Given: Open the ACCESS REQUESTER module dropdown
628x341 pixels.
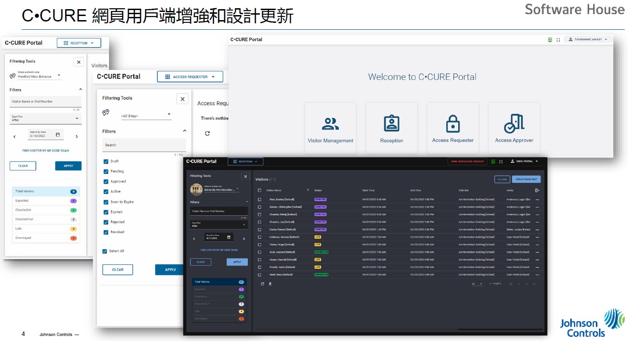Looking at the screenshot, I should (190, 77).
